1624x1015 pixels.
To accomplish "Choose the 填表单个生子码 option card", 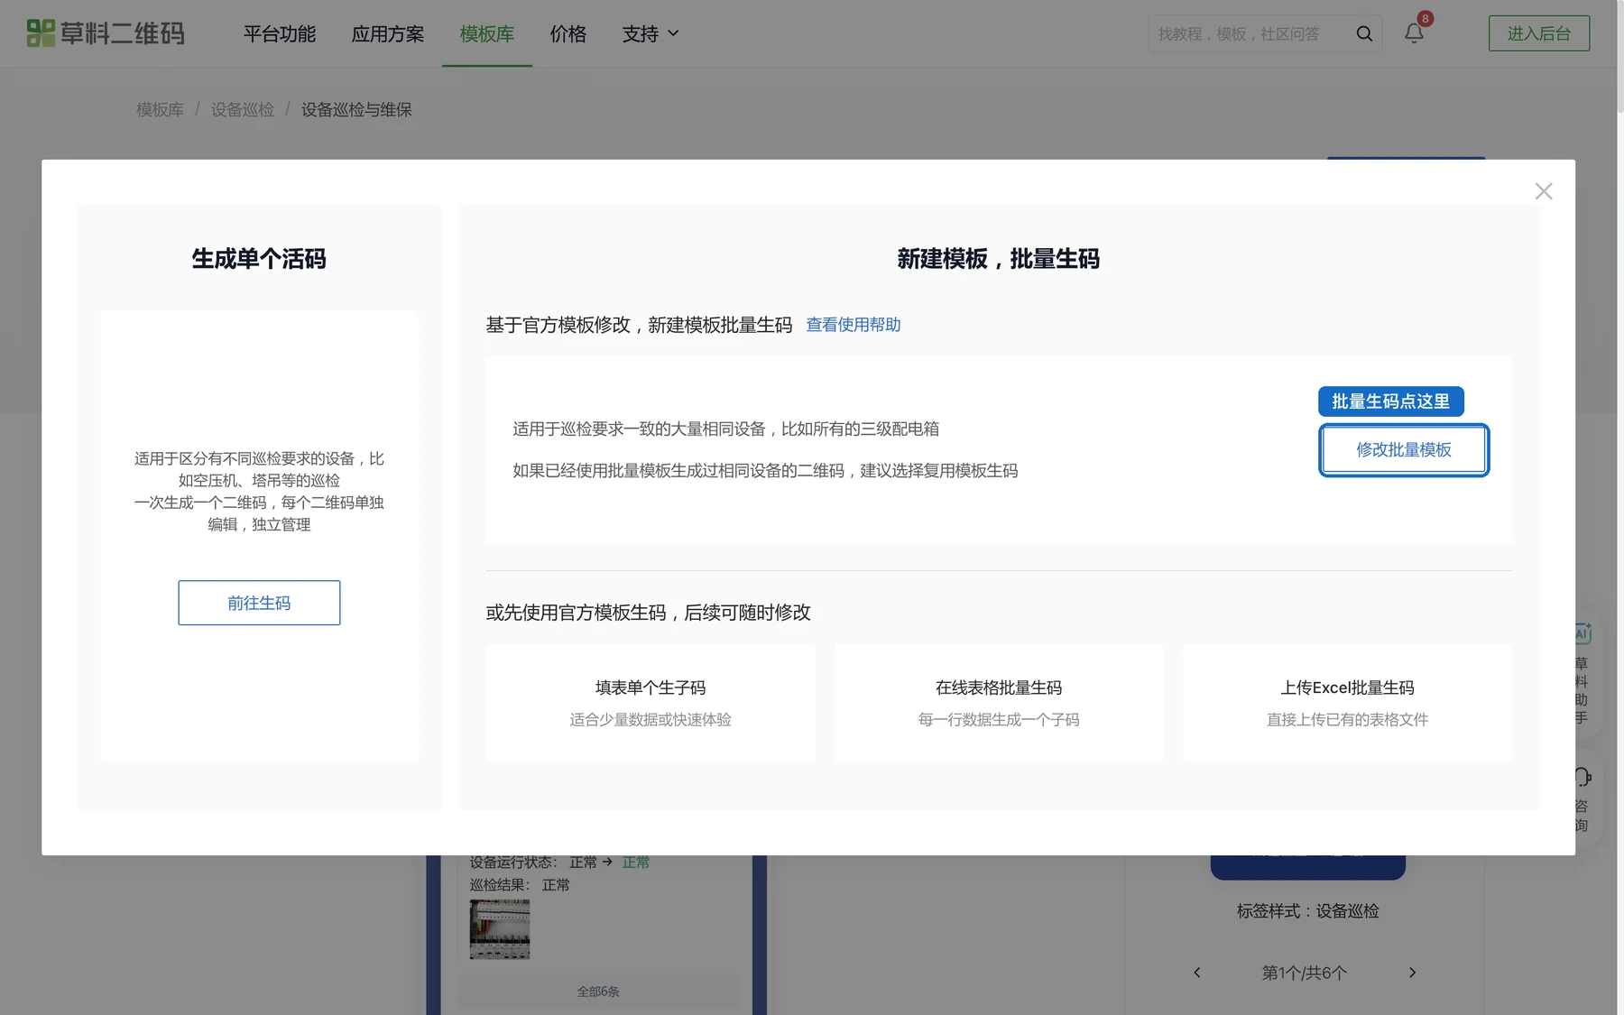I will tap(651, 703).
